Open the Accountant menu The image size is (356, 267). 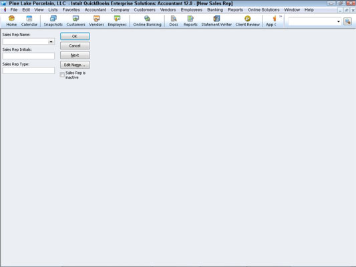tap(95, 10)
